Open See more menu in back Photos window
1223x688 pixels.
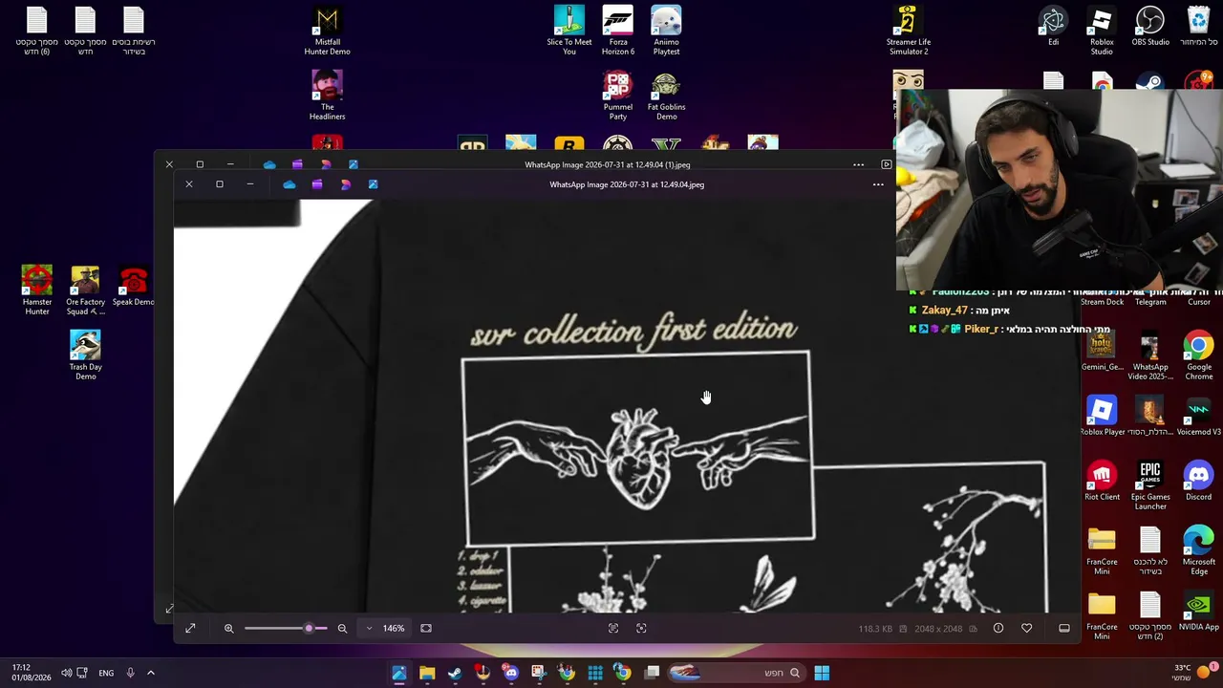click(x=858, y=164)
